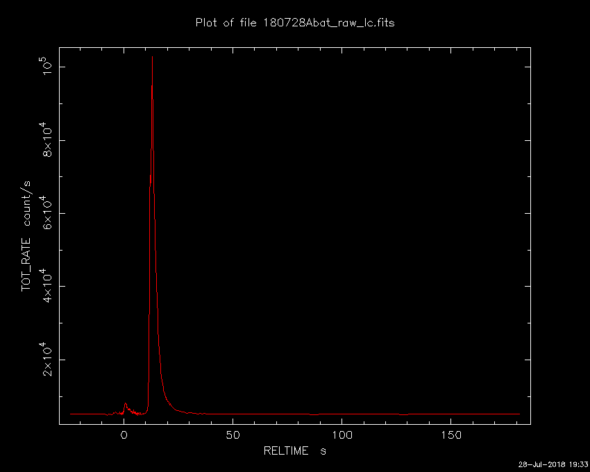Click the RELTIME s axis label
The width and height of the screenshot is (590, 472).
[294, 450]
